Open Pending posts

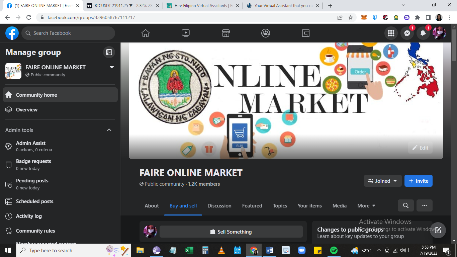pyautogui.click(x=60, y=184)
